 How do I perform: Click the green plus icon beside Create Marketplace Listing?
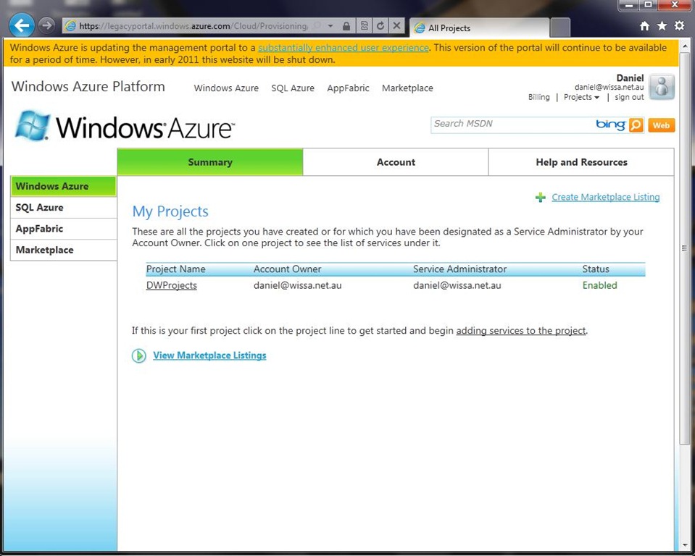pos(541,198)
